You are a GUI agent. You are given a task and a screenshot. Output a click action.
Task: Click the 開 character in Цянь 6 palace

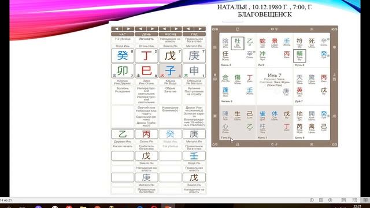pyautogui.click(x=312, y=114)
